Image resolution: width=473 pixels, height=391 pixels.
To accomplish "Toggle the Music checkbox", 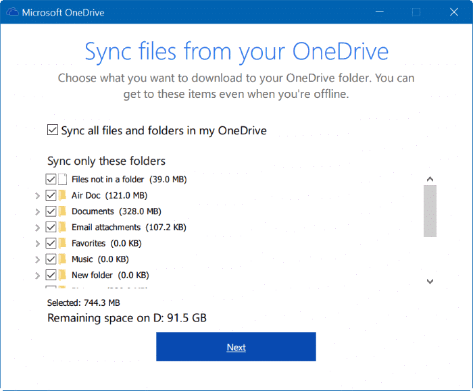I will [51, 259].
